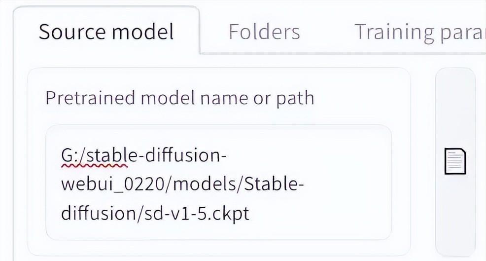Click the Pretrained model name or path label
486x261 pixels.
point(180,98)
